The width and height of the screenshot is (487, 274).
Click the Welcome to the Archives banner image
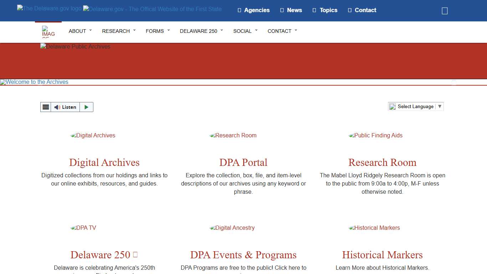click(34, 82)
